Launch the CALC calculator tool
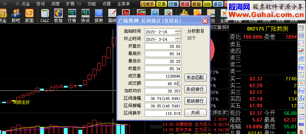Image resolution: width=306 pixels, height=134 pixels. point(45,16)
